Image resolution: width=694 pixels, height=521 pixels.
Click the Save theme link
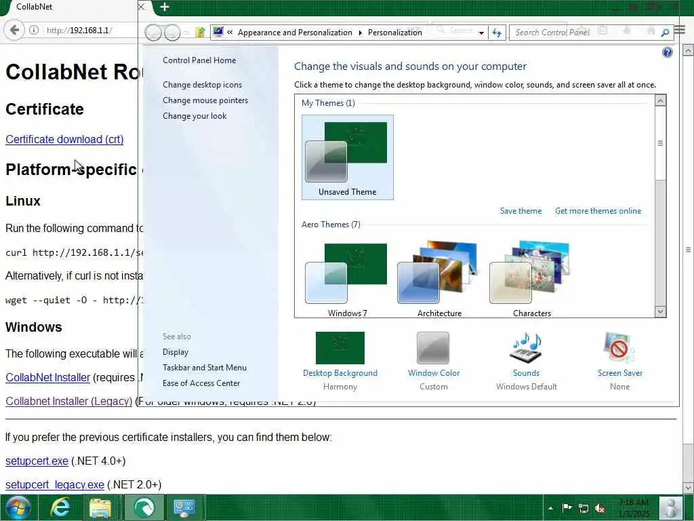click(520, 211)
